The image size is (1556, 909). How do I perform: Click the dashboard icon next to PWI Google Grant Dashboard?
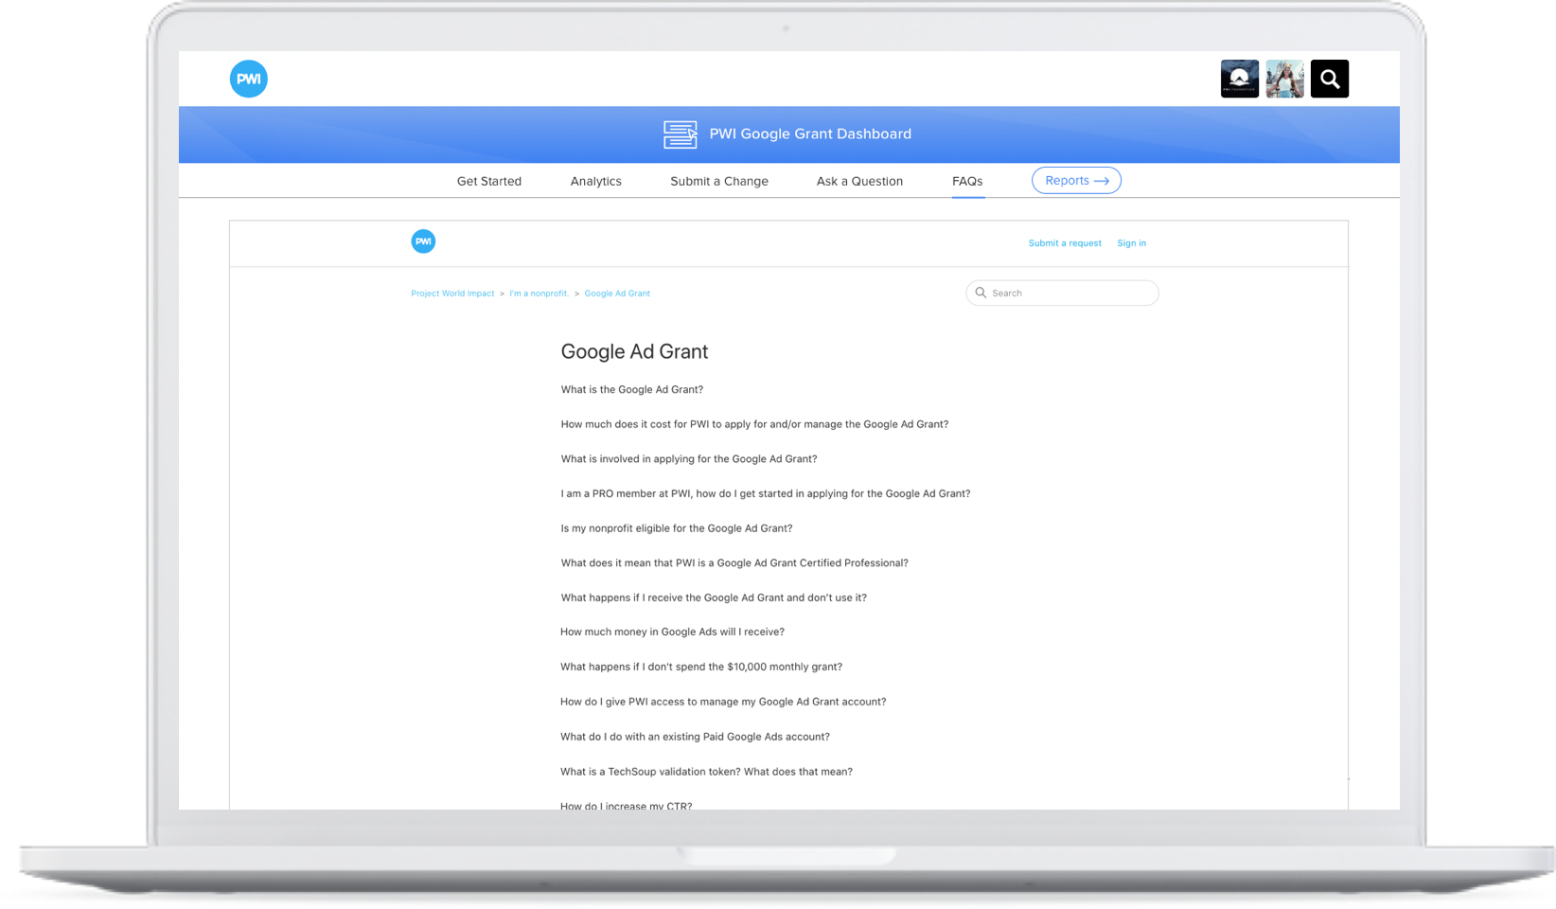[680, 134]
